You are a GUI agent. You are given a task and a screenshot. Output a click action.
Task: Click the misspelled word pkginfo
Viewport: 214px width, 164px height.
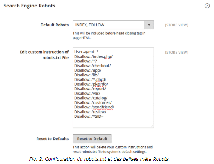[100, 84]
